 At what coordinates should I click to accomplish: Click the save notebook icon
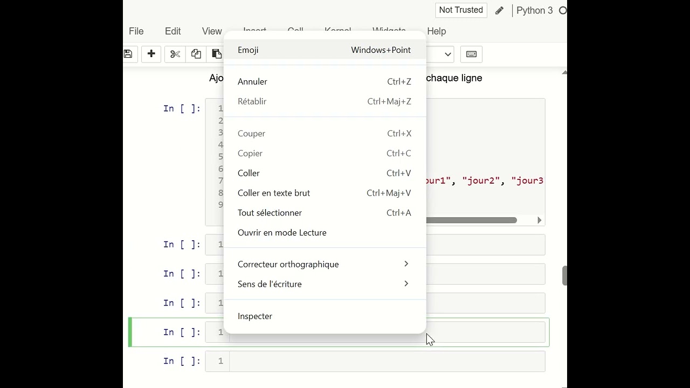[x=128, y=54]
